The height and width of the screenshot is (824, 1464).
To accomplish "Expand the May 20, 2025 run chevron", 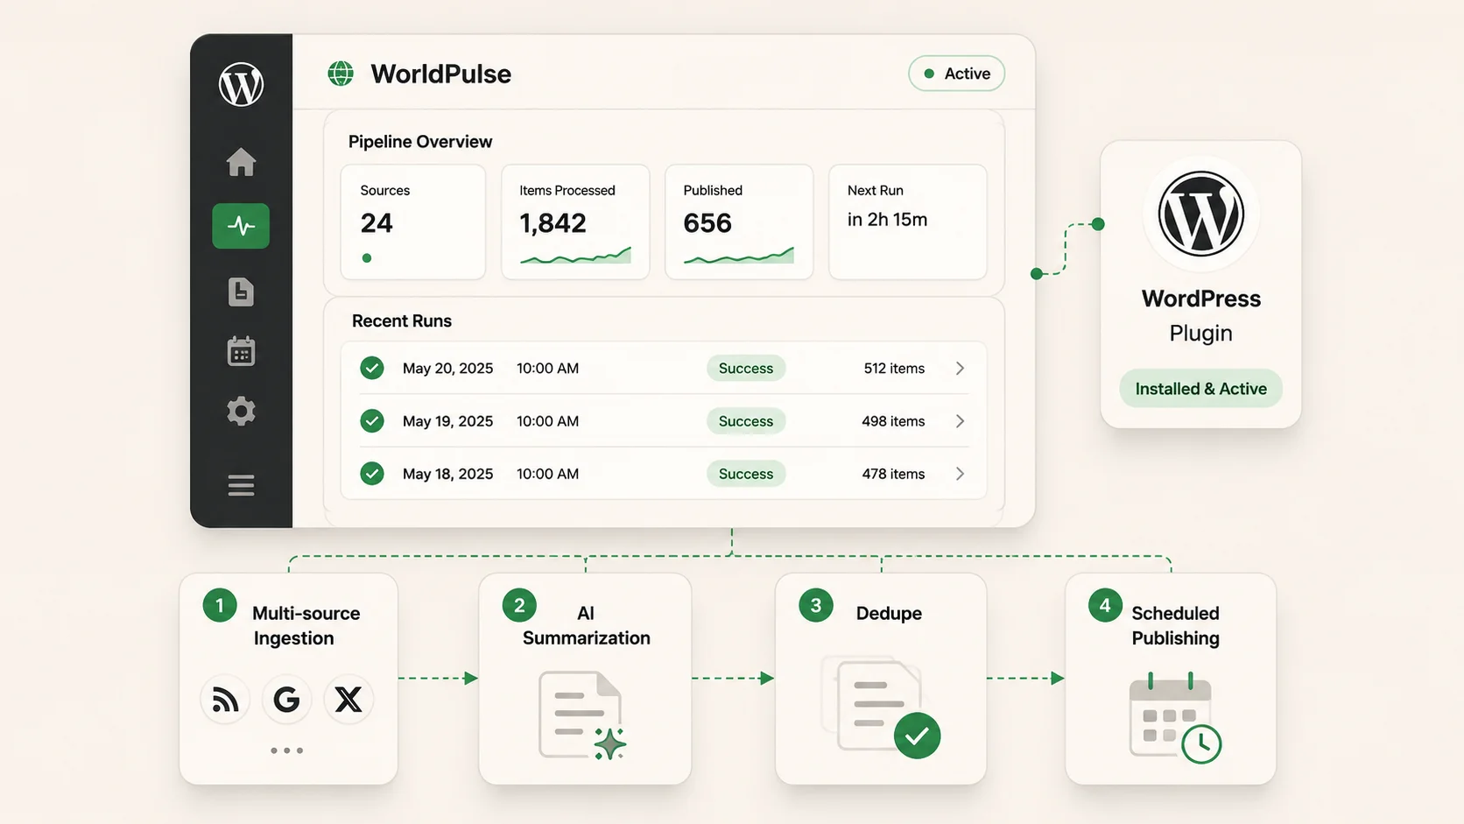I will click(961, 368).
